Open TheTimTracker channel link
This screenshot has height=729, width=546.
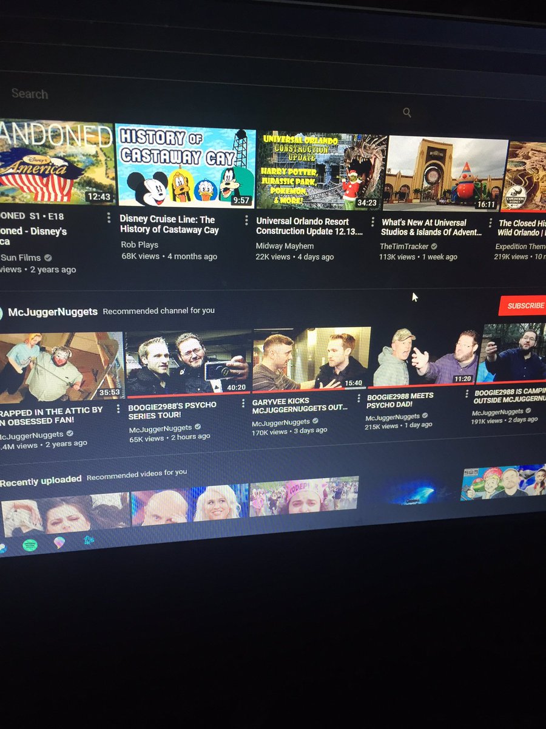coord(404,247)
